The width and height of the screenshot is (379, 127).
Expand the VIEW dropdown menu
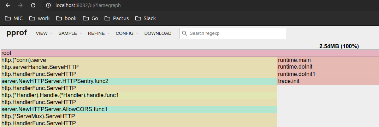point(44,33)
